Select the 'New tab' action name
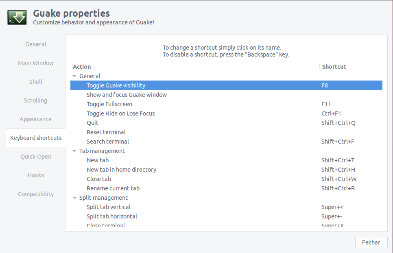The width and height of the screenshot is (393, 253). click(x=98, y=160)
